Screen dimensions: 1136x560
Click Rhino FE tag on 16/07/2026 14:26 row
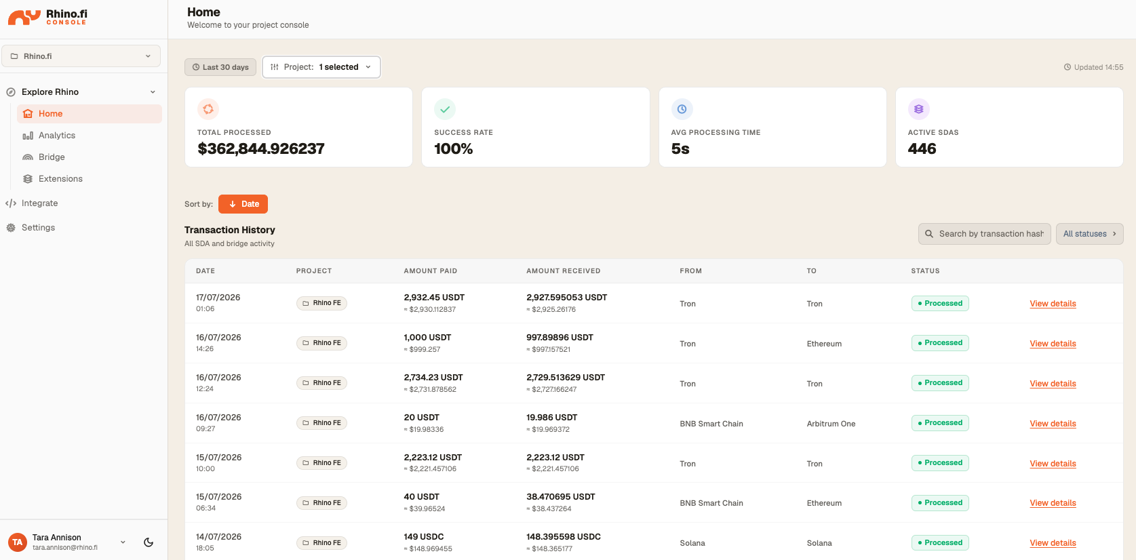coord(321,343)
